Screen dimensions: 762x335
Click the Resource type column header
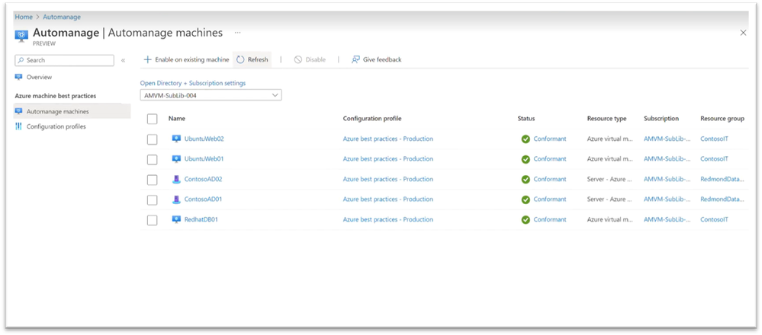click(607, 119)
